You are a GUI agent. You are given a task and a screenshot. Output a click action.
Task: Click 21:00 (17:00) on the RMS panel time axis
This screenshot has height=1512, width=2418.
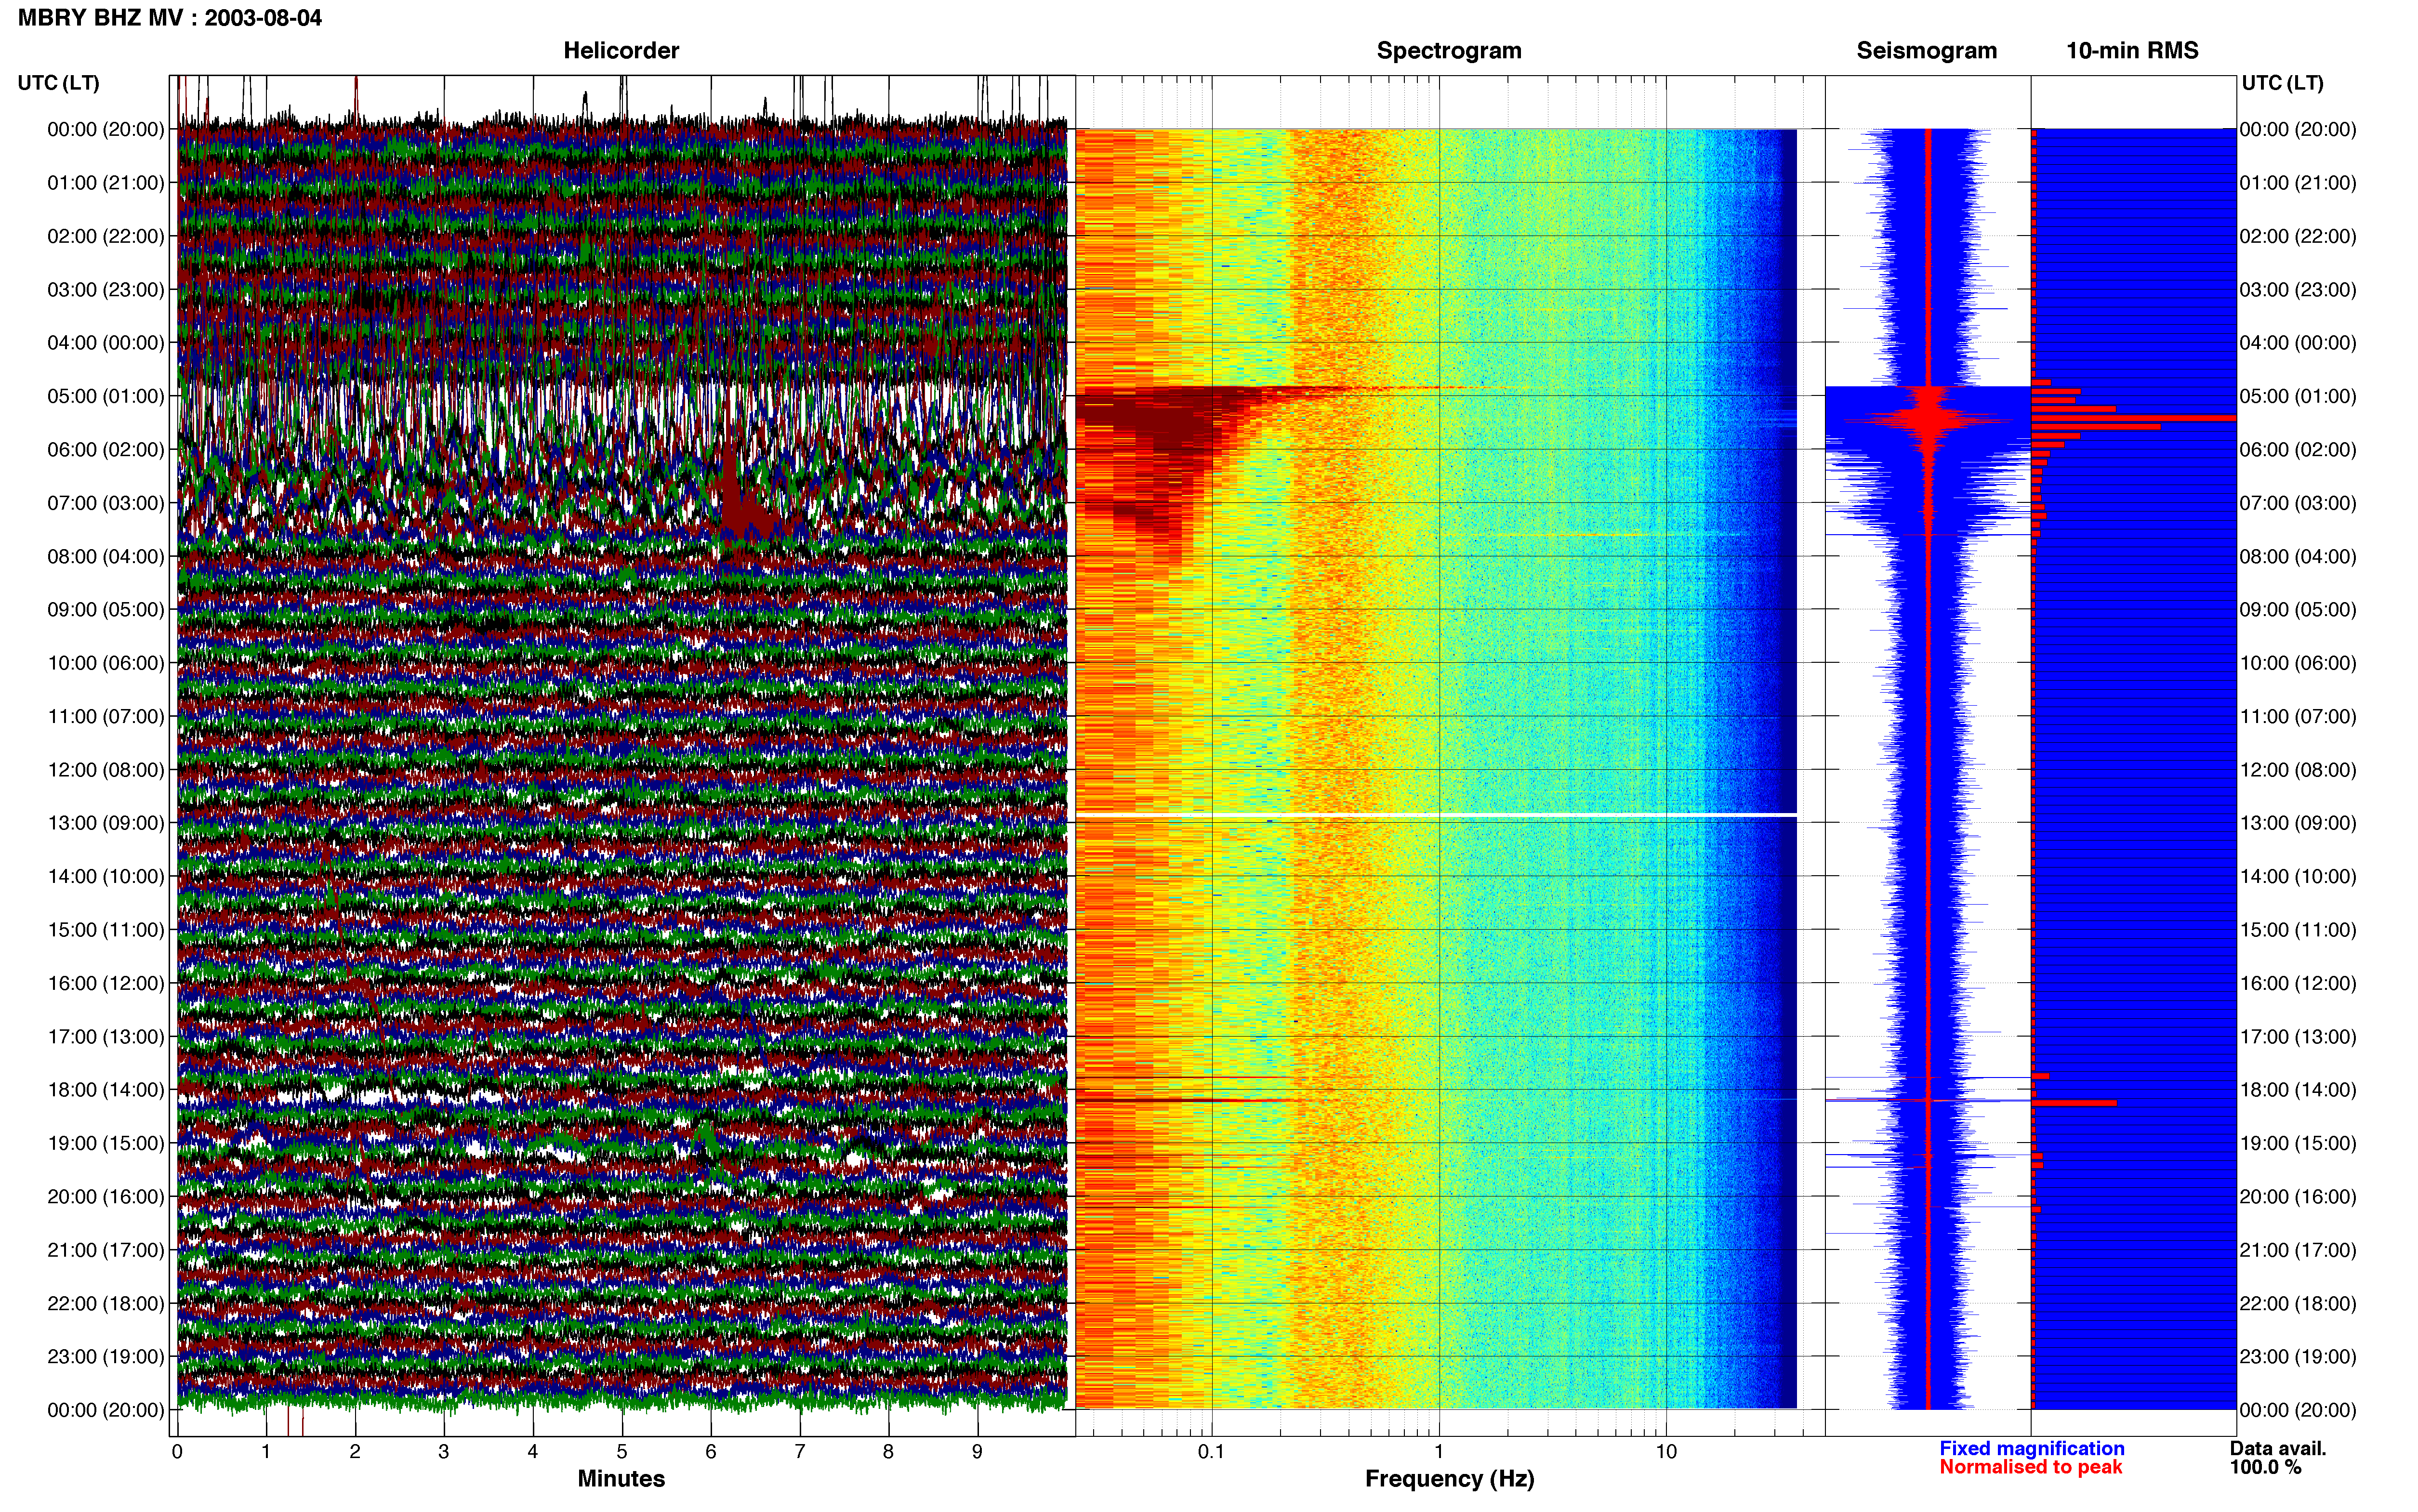tap(2298, 1250)
